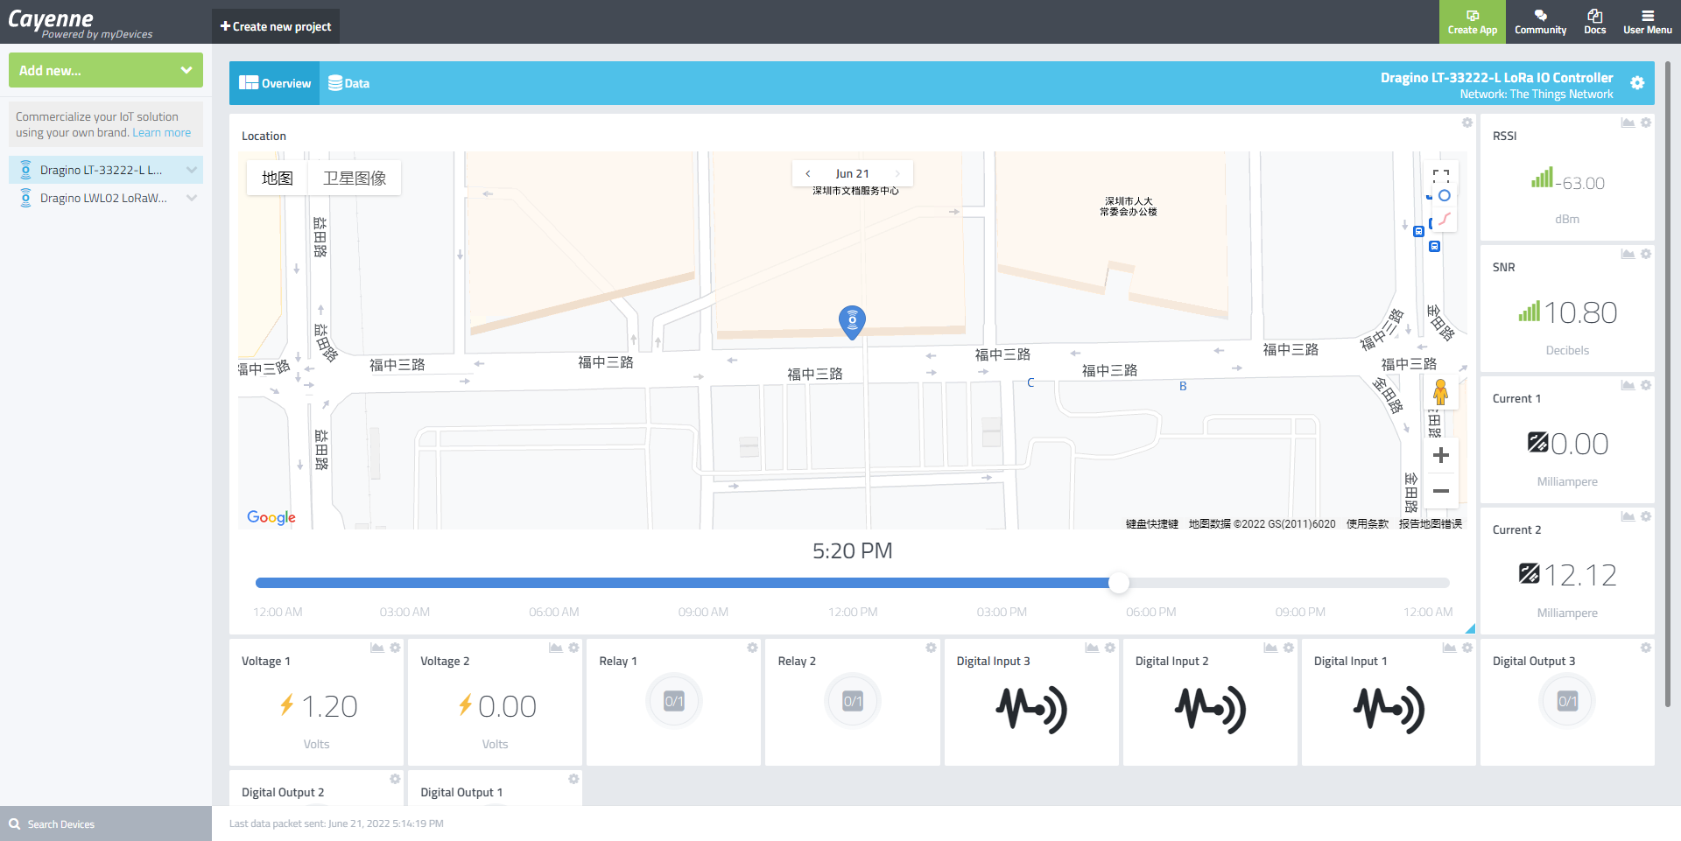Toggle the Digital Output 3 switch
Image resolution: width=1681 pixels, height=841 pixels.
pos(1567,701)
